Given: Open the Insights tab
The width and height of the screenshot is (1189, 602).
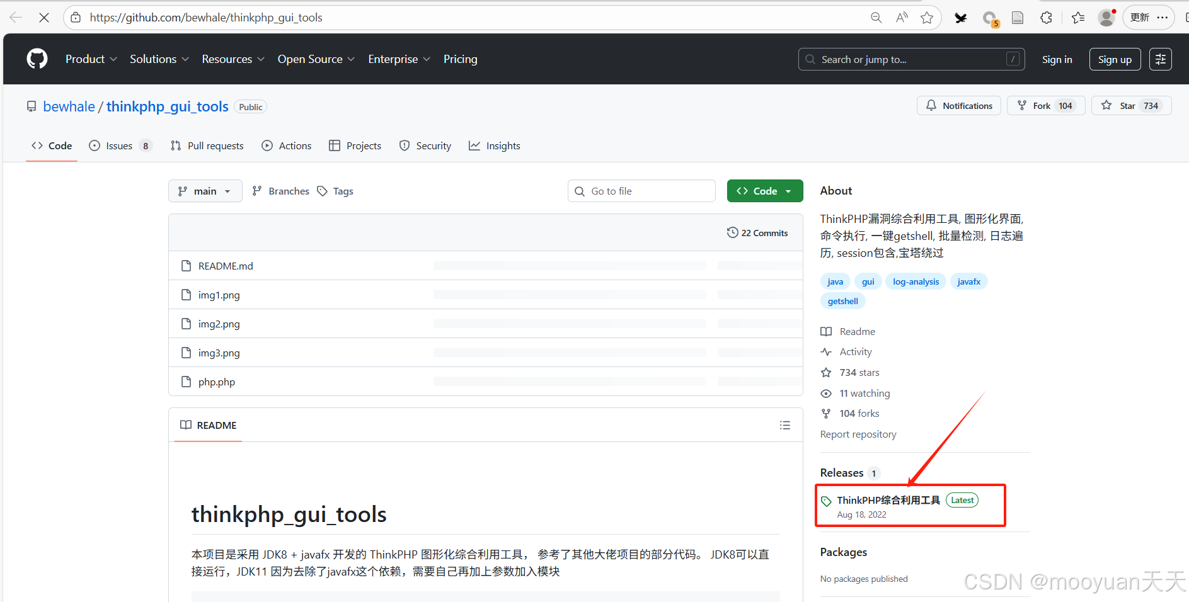Looking at the screenshot, I should [x=495, y=145].
